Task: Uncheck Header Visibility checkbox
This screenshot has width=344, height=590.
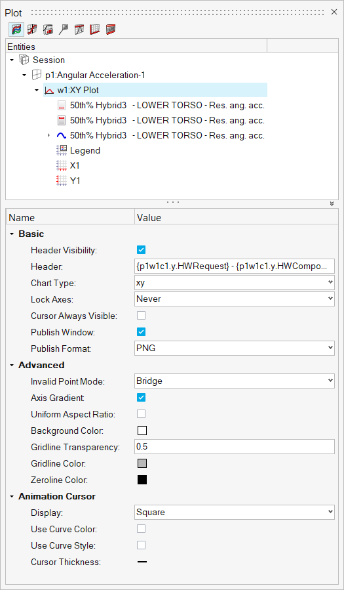Action: (142, 250)
